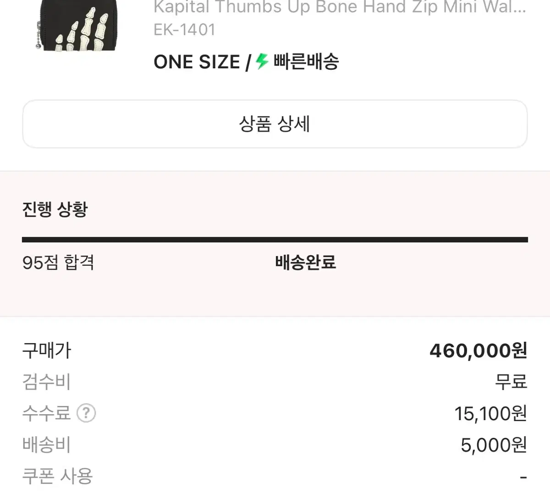Tap the ONE SIZE label

tap(197, 62)
